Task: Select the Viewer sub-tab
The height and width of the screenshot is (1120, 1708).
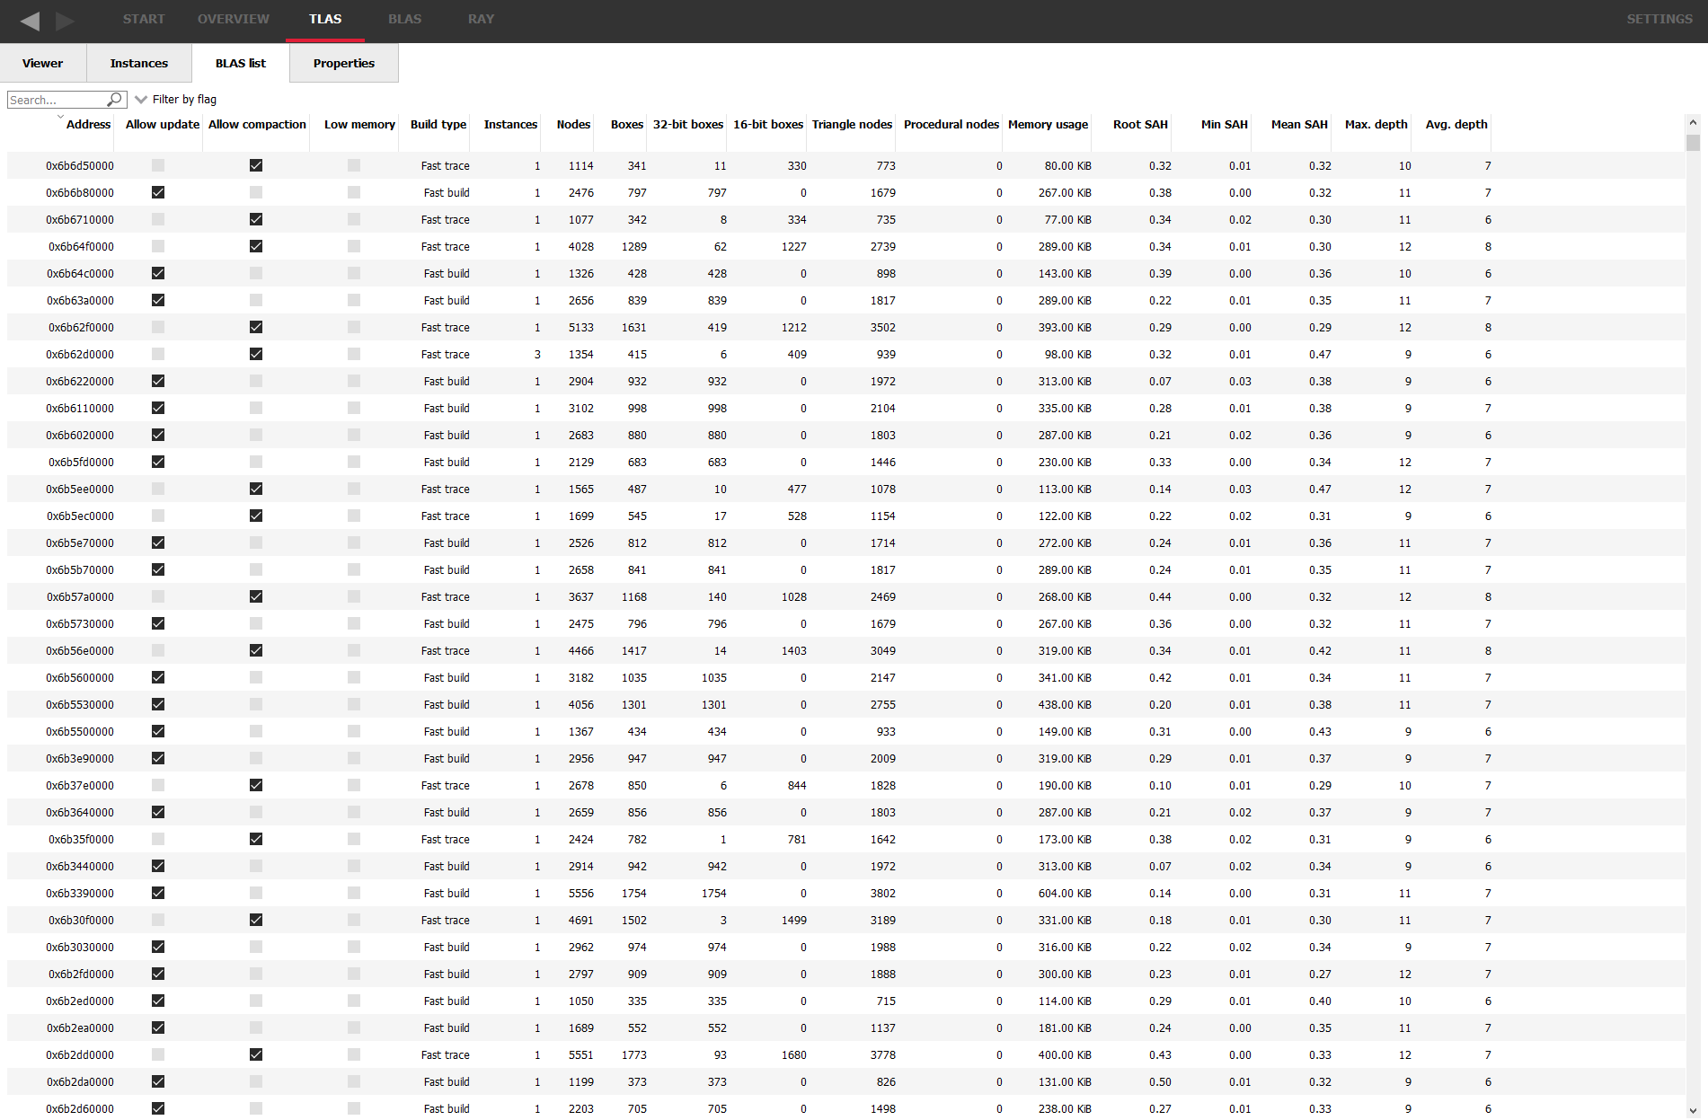Action: [42, 63]
